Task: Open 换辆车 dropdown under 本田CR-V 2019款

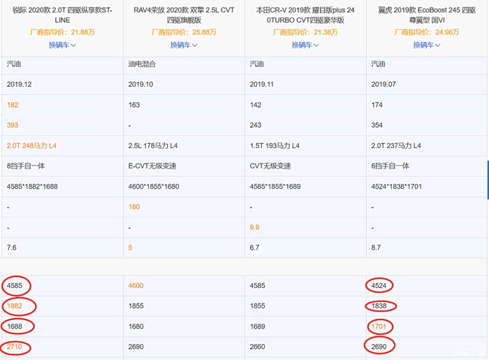Action: [x=305, y=45]
